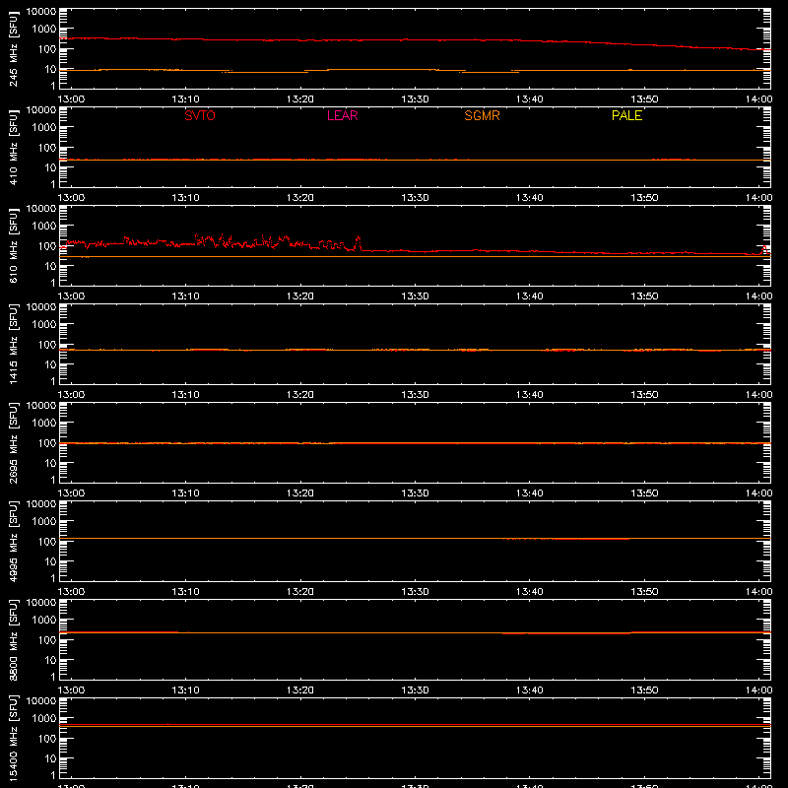Image resolution: width=788 pixels, height=788 pixels.
Task: Click the 610 MHz burst spike near 13:25
Action: point(359,242)
